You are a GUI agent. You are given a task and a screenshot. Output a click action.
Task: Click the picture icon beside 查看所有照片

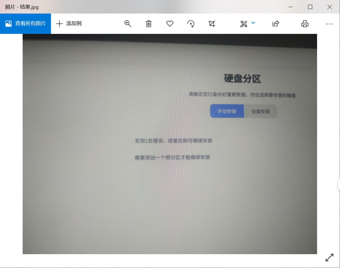[8, 24]
